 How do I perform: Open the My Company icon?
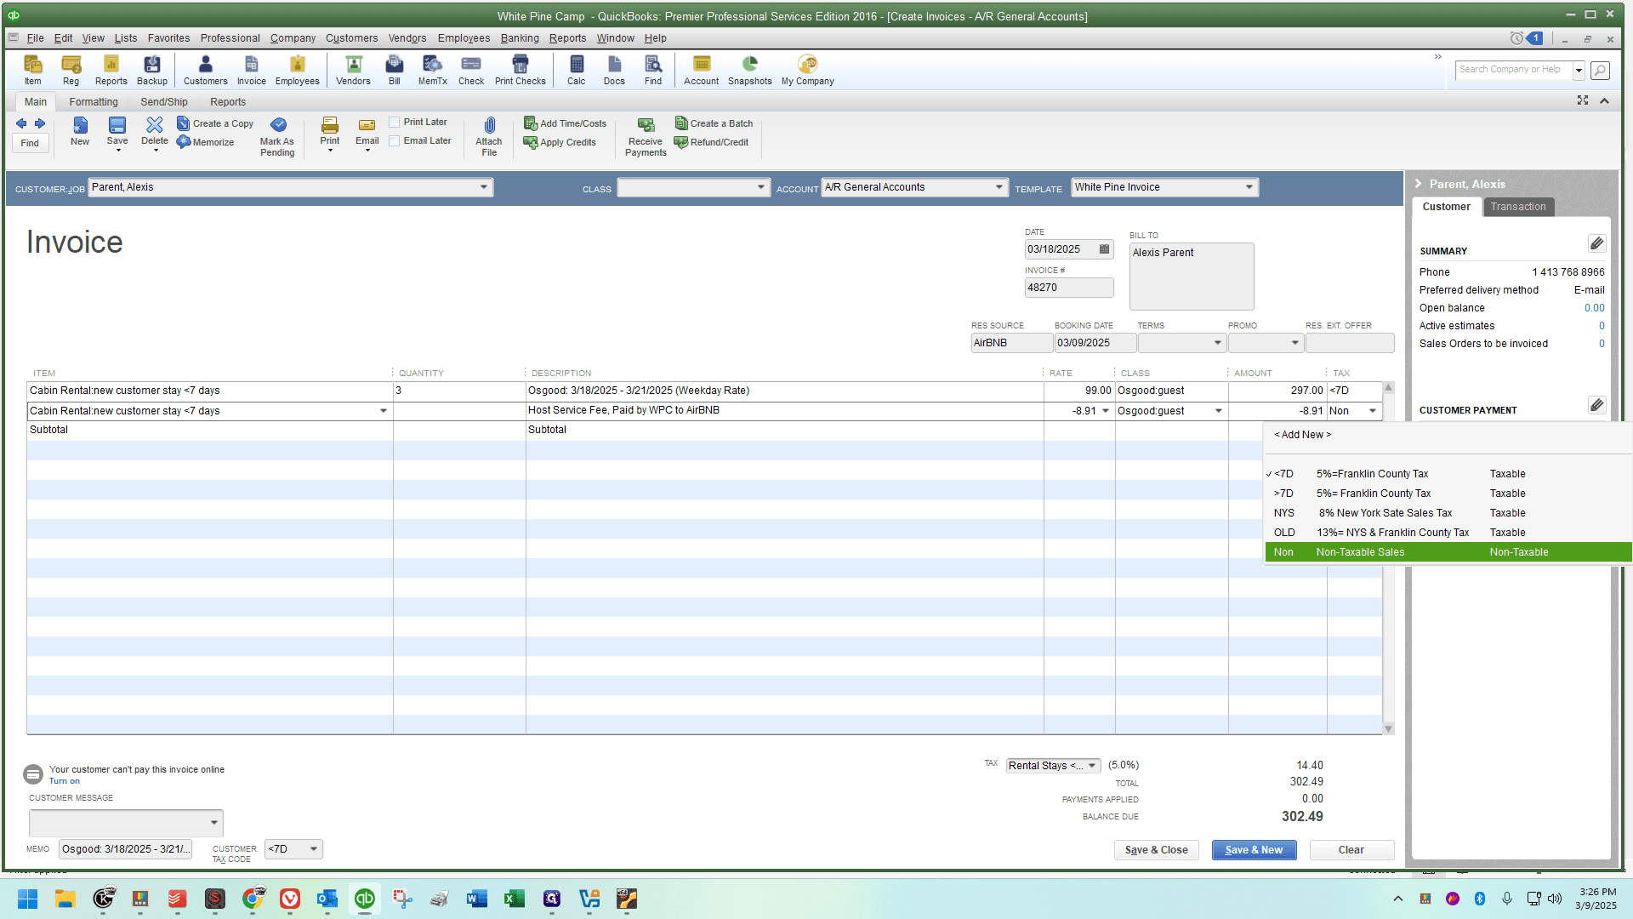pyautogui.click(x=807, y=70)
